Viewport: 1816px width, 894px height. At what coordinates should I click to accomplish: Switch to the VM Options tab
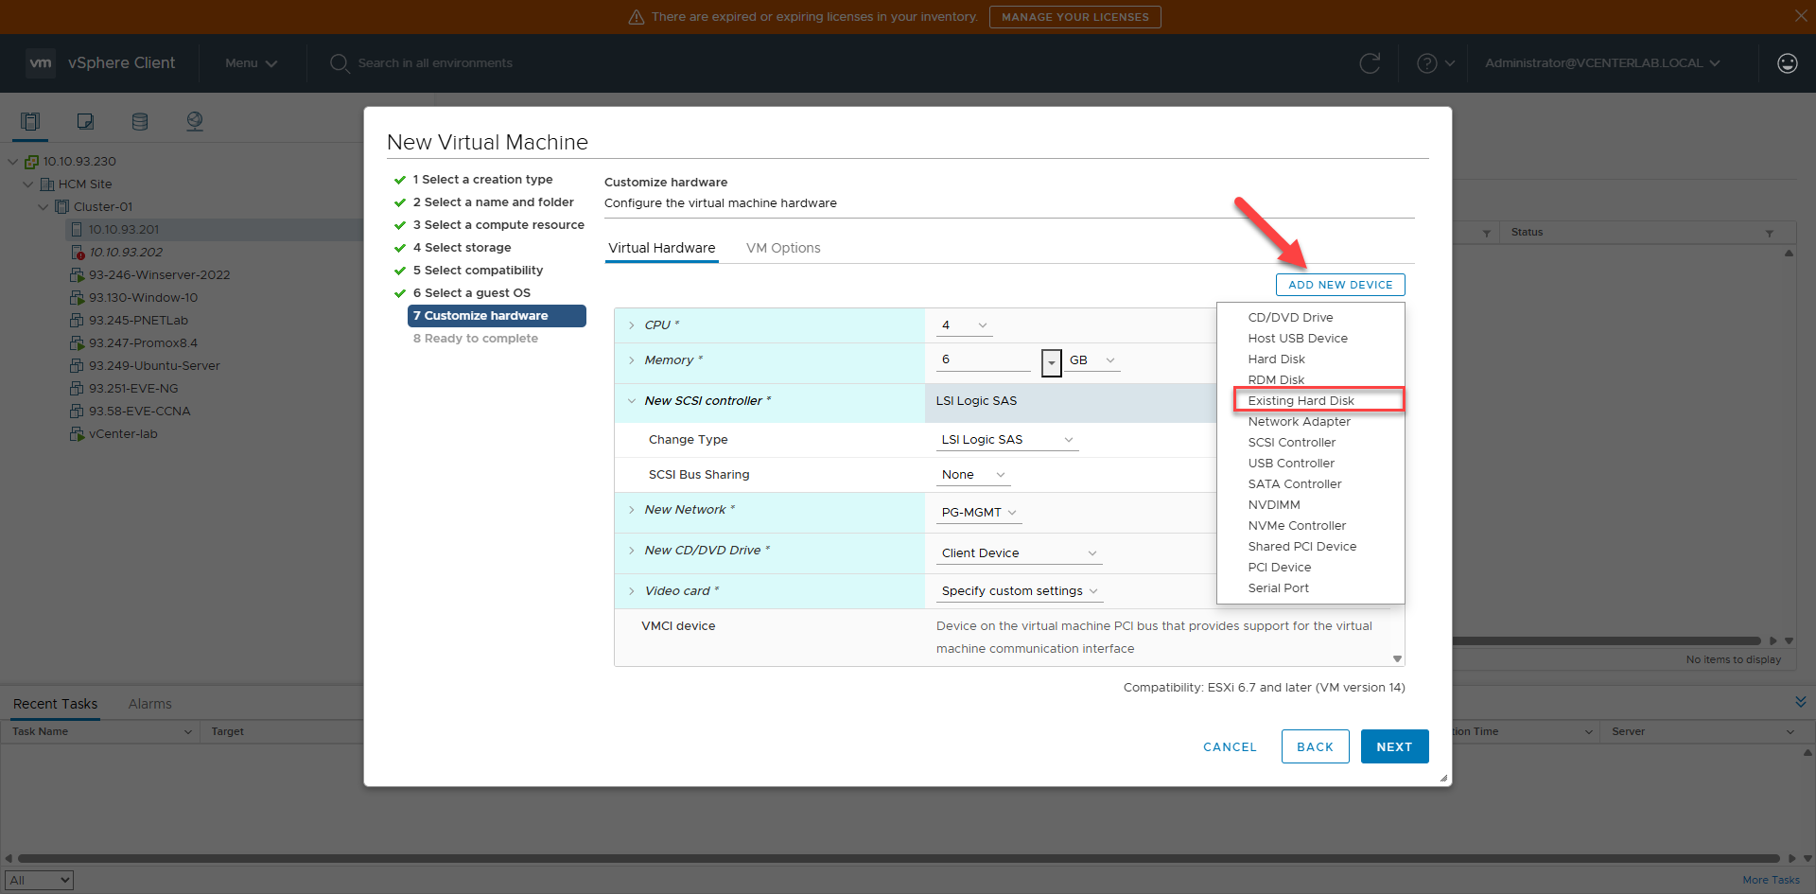pyautogui.click(x=782, y=248)
